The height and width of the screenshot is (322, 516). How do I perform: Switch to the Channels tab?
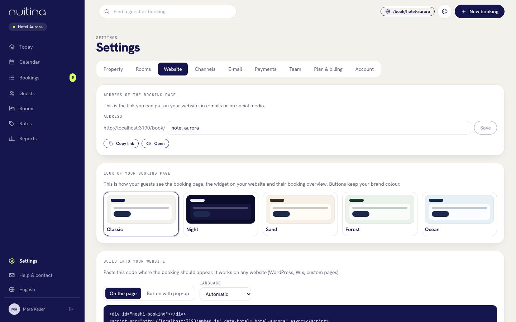pyautogui.click(x=205, y=69)
